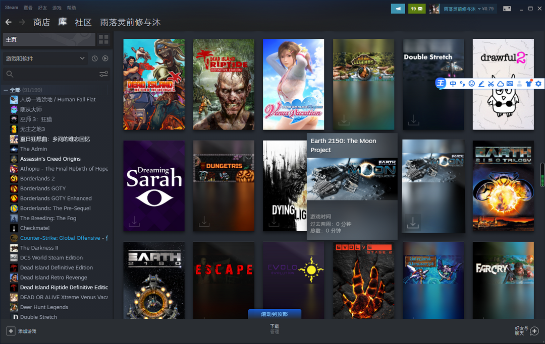Select Dead Island Riptide Definitive Edition entry
545x344 pixels.
59,287
